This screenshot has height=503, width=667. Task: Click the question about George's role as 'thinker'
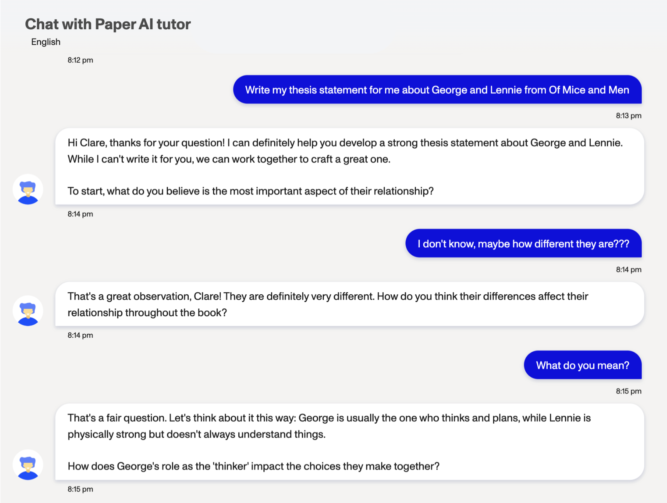(x=253, y=466)
